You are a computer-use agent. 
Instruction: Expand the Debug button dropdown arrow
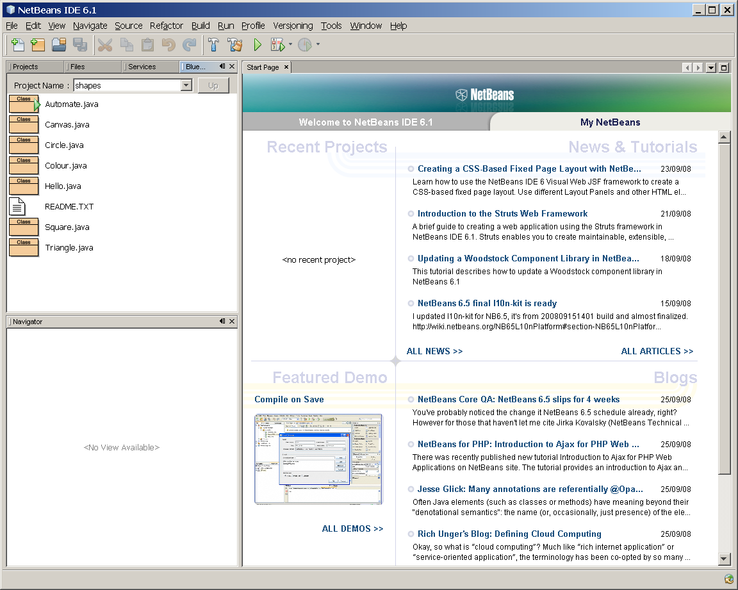pos(290,45)
